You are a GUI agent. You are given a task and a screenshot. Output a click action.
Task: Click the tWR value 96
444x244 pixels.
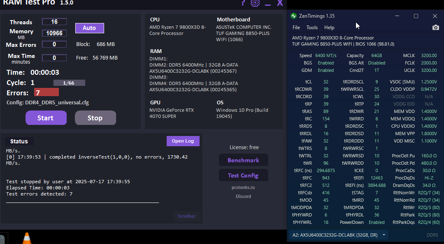pyautogui.click(x=325, y=163)
